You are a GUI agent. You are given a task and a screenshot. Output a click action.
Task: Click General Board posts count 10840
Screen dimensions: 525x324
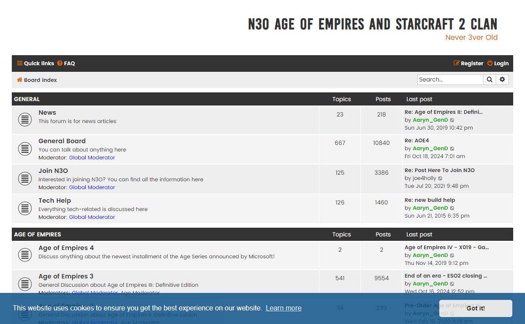(x=381, y=143)
